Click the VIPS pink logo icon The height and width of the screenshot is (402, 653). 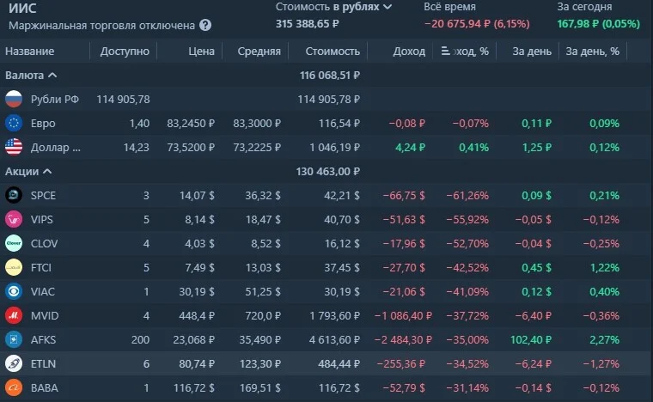pyautogui.click(x=14, y=219)
